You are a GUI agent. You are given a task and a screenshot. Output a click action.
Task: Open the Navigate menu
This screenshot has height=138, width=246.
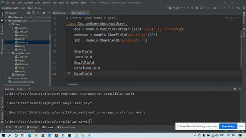[x=29, y=3]
